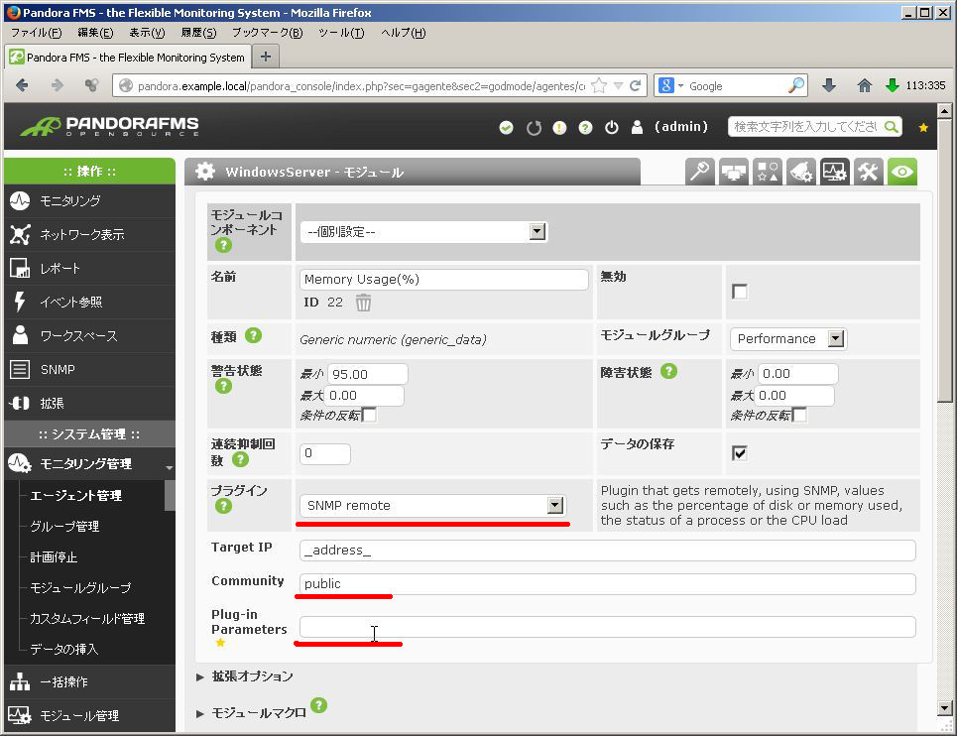The image size is (957, 736).
Task: Toggle warning status inverse condition checkbox
Action: tap(369, 415)
